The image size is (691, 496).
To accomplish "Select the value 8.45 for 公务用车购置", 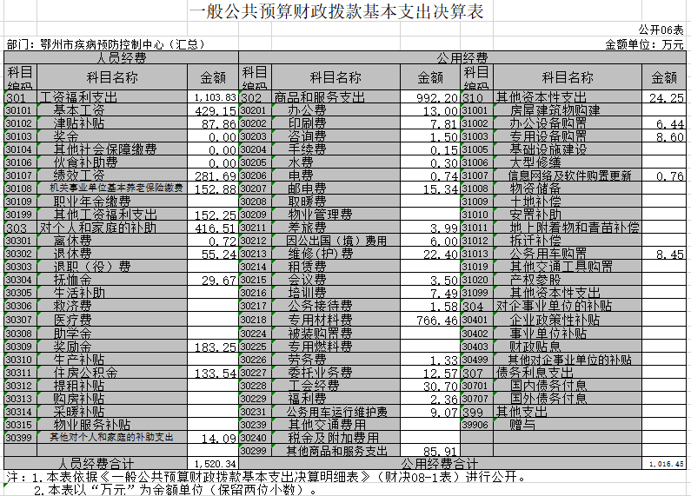I will (664, 254).
